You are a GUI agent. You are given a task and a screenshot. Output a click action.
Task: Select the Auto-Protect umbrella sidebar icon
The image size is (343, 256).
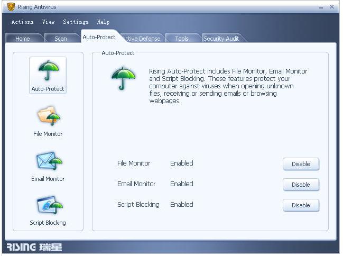pos(48,75)
